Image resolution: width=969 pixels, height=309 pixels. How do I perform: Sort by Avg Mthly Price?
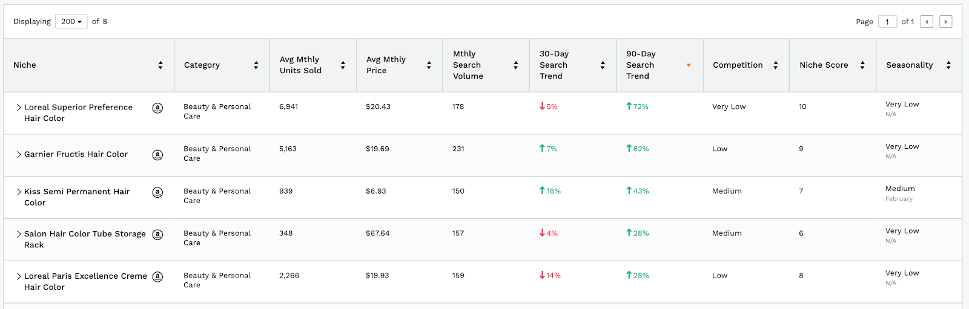pyautogui.click(x=429, y=65)
